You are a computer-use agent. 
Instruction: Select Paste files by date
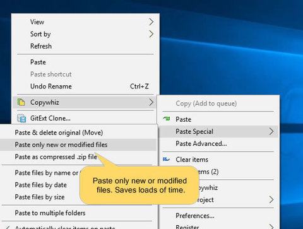coord(40,185)
